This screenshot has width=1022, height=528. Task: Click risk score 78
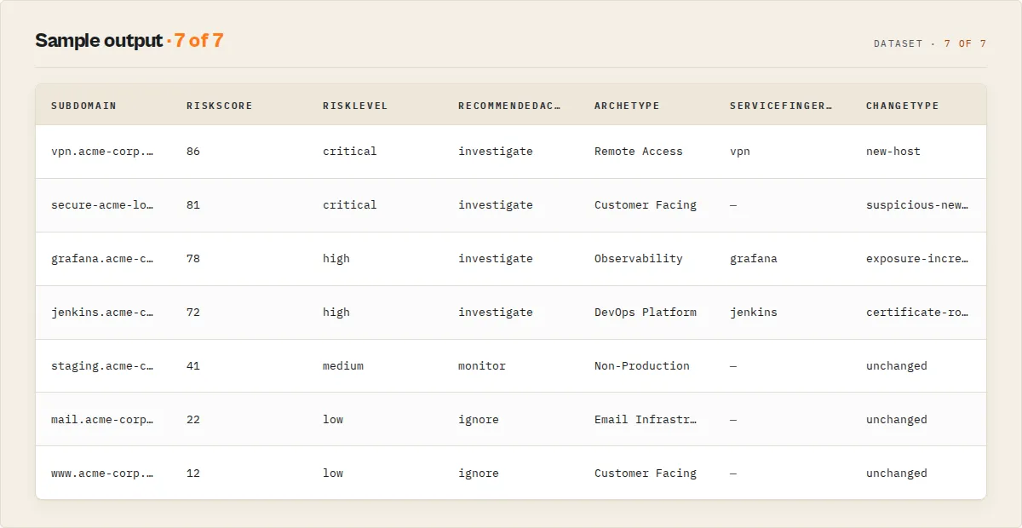click(193, 259)
